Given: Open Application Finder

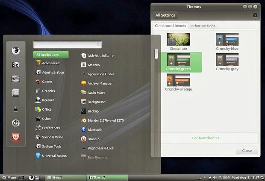Looking at the screenshot, I should click(x=97, y=74).
